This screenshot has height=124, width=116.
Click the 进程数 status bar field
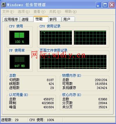point(14,120)
